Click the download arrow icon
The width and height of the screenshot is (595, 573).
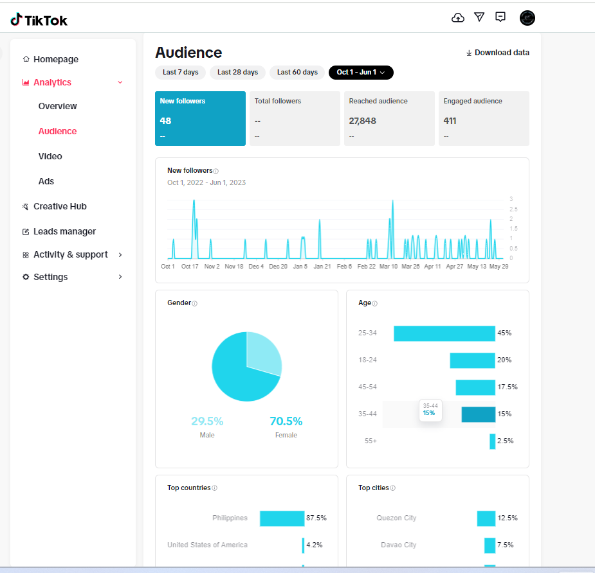pos(469,53)
